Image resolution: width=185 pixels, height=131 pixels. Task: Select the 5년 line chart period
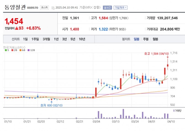73,39
